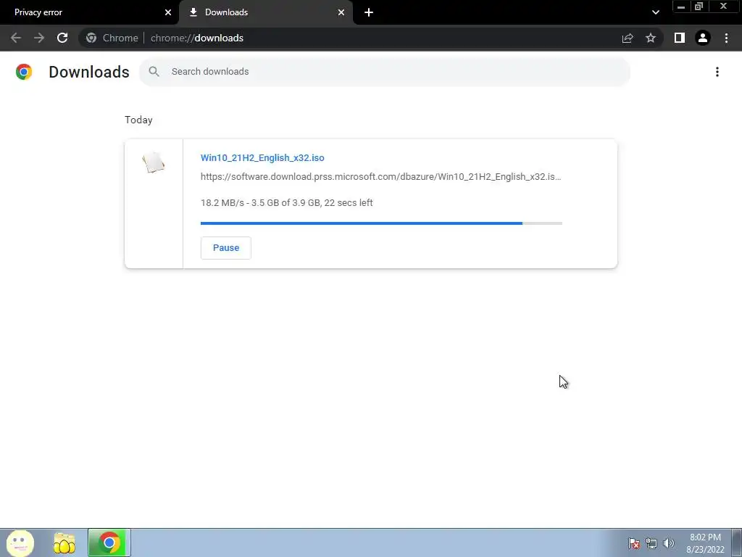This screenshot has height=557, width=742.
Task: Open the network tray icon
Action: point(651,543)
